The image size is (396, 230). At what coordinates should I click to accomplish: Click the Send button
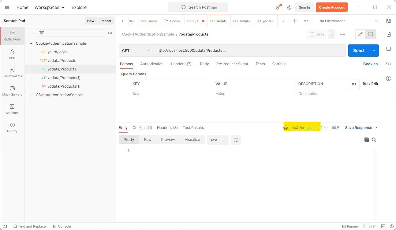pyautogui.click(x=359, y=51)
